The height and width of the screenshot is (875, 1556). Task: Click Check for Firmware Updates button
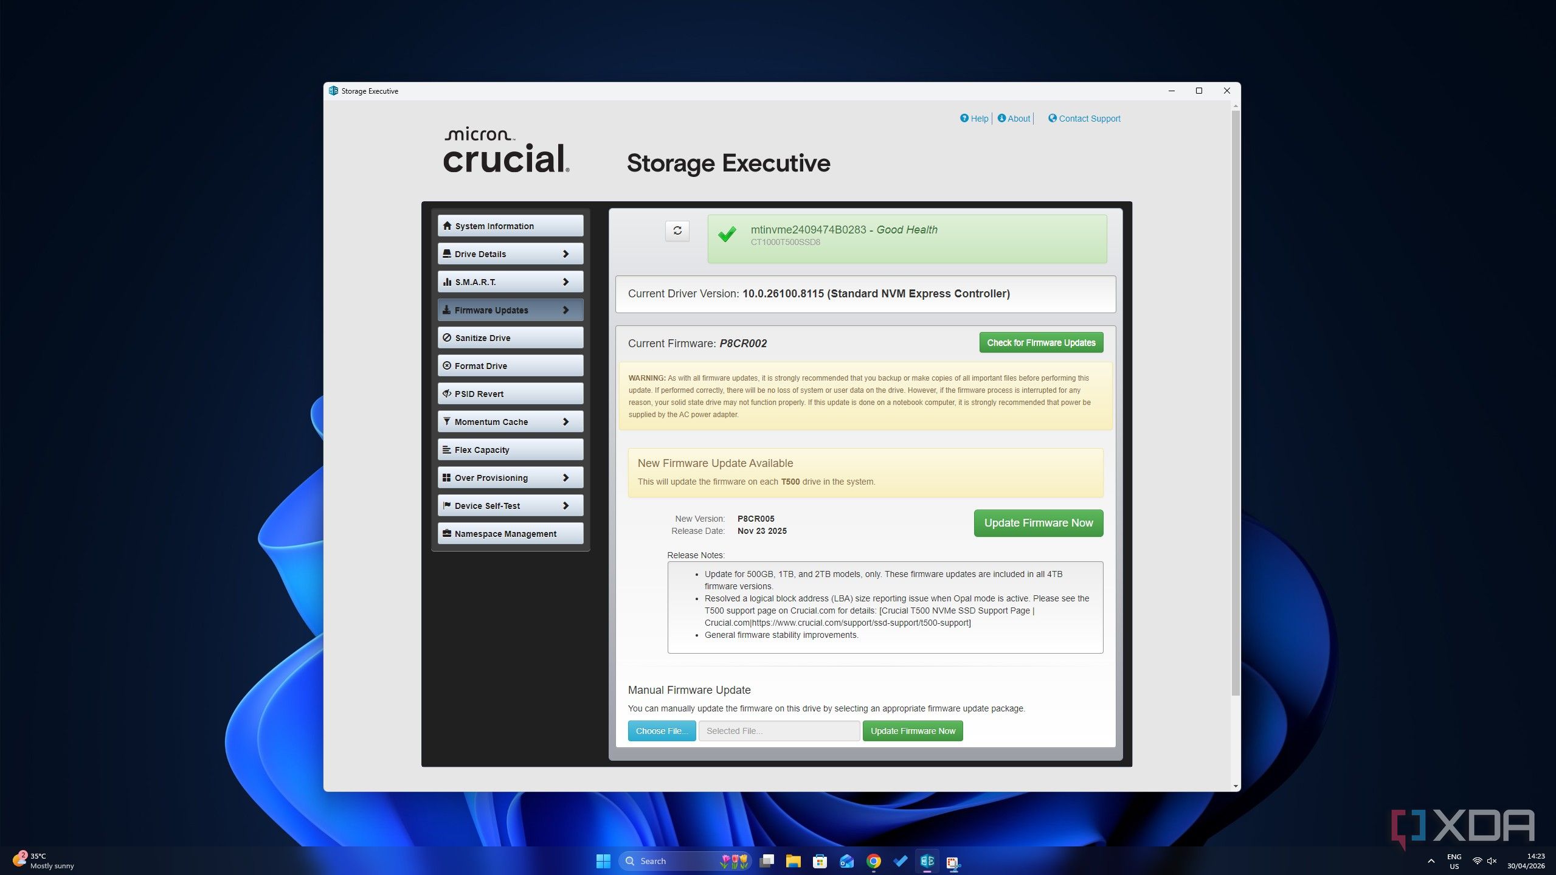1041,342
